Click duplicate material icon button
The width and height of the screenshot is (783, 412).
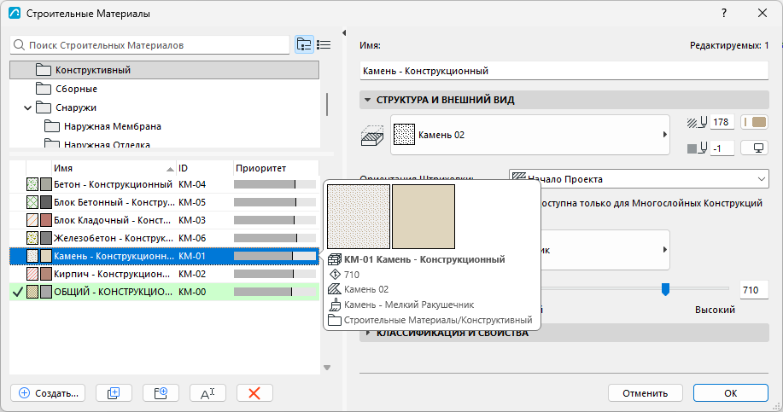coord(114,393)
